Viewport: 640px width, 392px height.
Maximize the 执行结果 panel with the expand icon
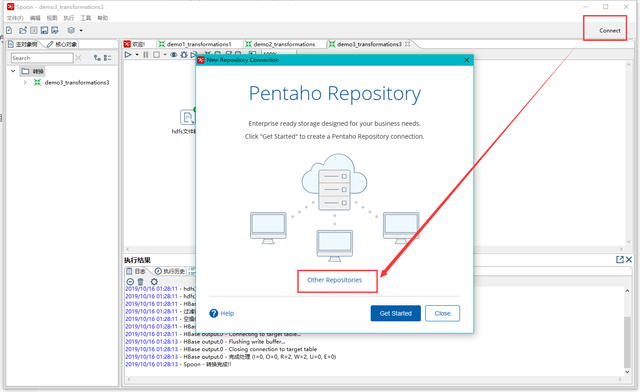click(x=620, y=260)
